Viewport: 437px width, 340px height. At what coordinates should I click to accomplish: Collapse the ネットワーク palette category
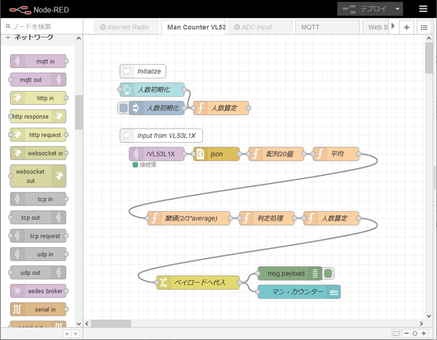tap(8, 37)
